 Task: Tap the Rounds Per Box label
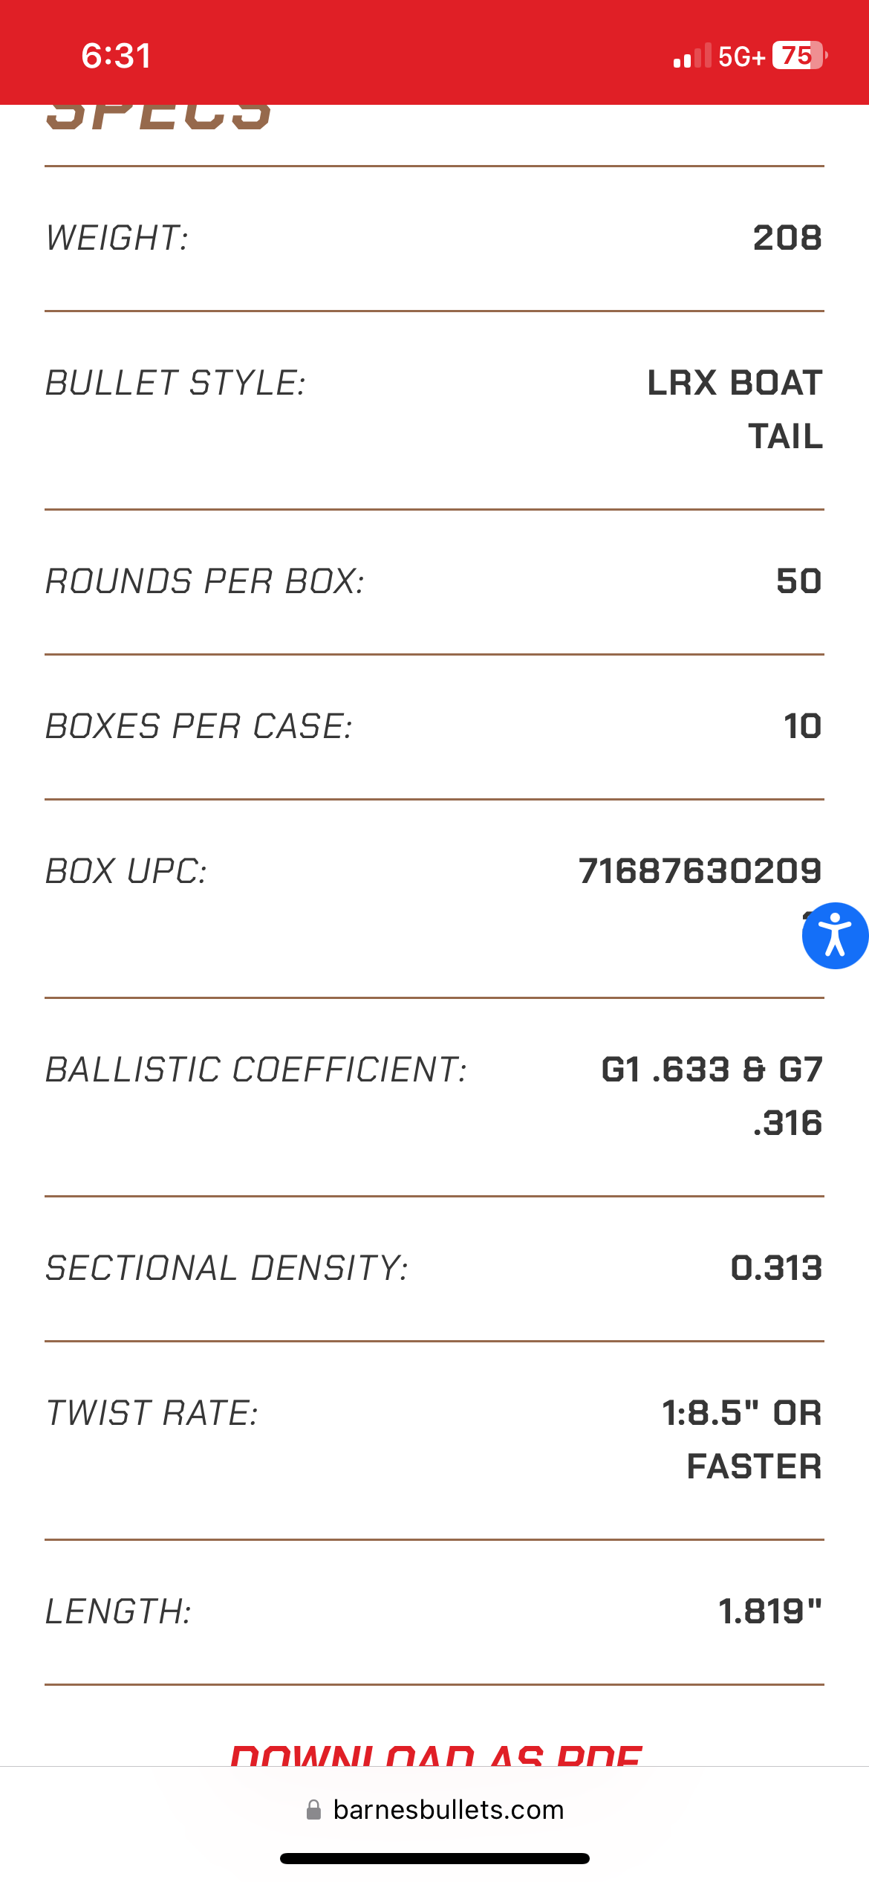(205, 581)
